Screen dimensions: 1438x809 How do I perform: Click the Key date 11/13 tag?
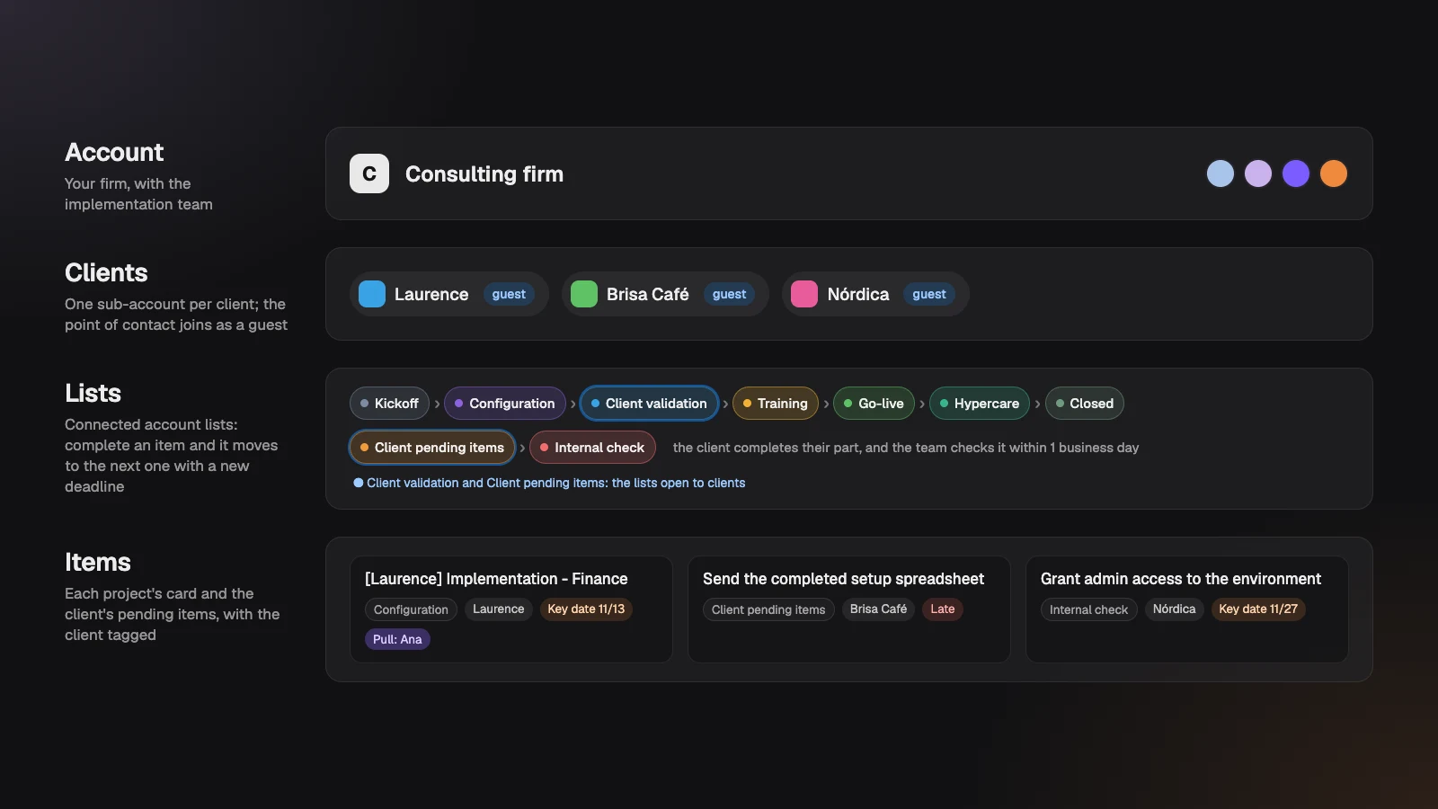[586, 609]
